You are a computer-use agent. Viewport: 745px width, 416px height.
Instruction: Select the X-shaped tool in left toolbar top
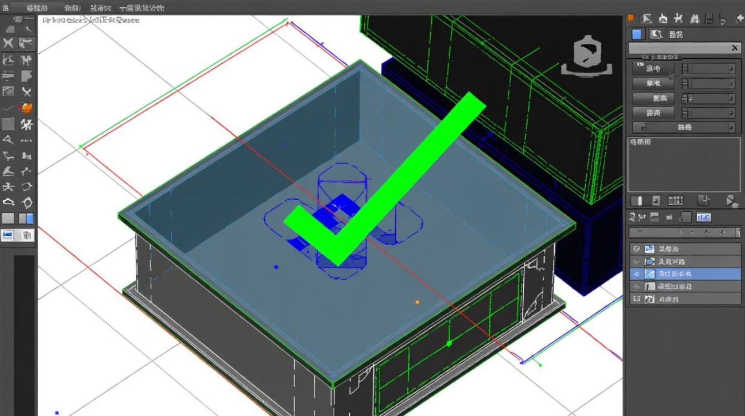pos(8,43)
